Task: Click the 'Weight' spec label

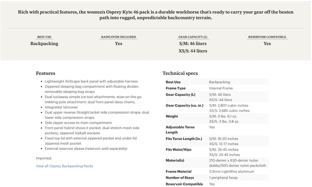Action: 172,116
